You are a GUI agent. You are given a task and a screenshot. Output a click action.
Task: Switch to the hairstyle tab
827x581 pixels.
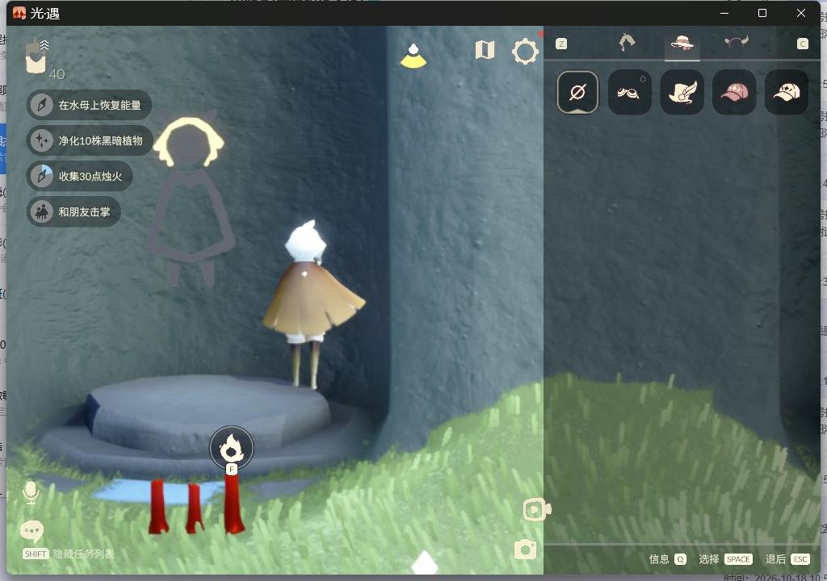pos(627,43)
